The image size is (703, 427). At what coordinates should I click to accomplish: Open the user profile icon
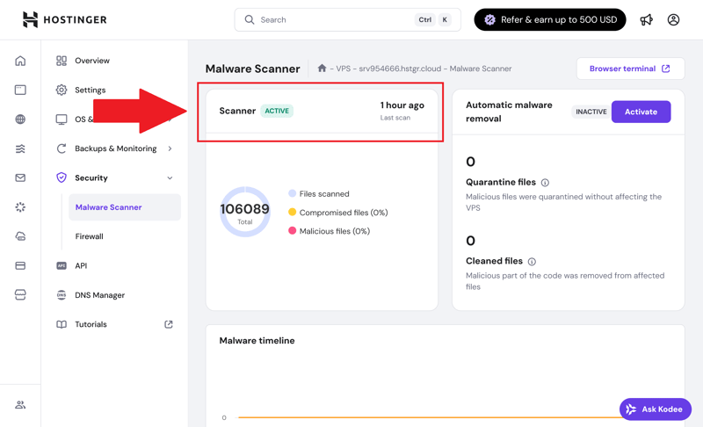(x=673, y=19)
